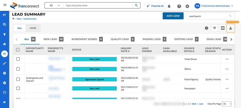
Task: Sort by Inquiry Date column arrow
Action: pos(129,51)
